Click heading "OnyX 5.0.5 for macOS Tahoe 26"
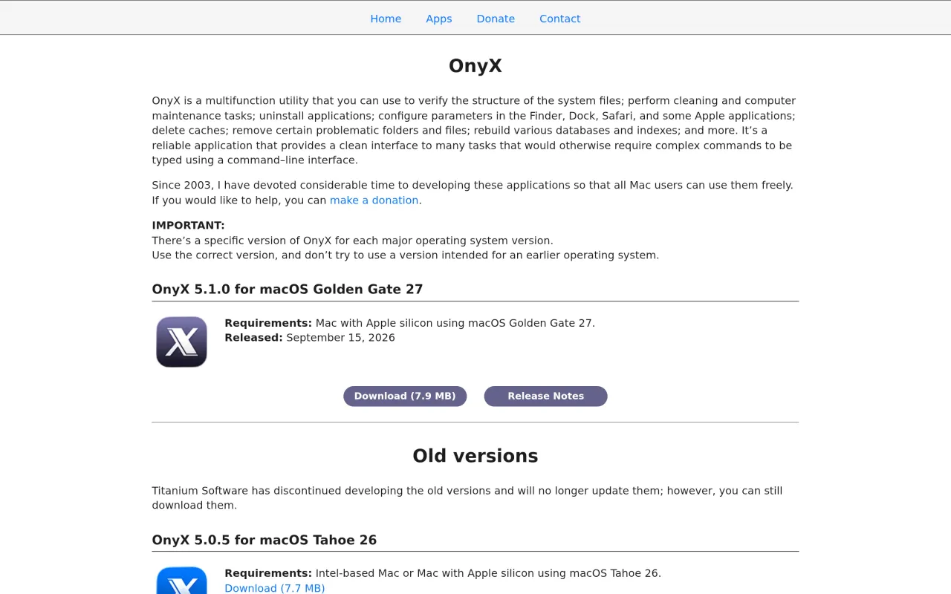 (x=264, y=540)
